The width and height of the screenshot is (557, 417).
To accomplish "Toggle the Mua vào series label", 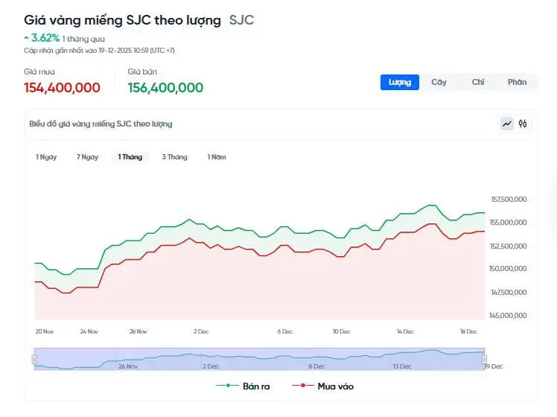I will pyautogui.click(x=335, y=386).
